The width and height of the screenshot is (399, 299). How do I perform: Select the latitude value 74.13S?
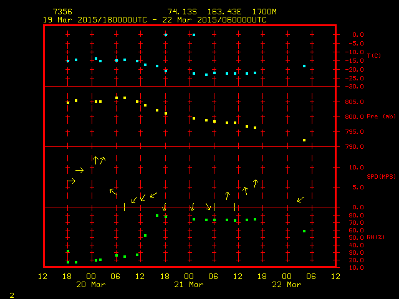click(180, 12)
